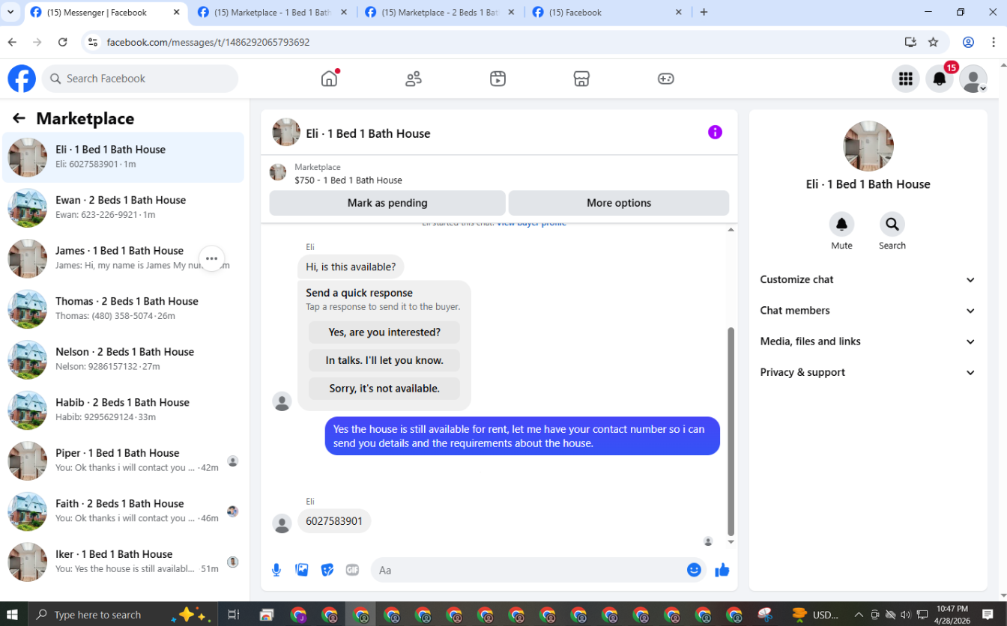Expand Chat members section
This screenshot has width=1007, height=626.
868,310
